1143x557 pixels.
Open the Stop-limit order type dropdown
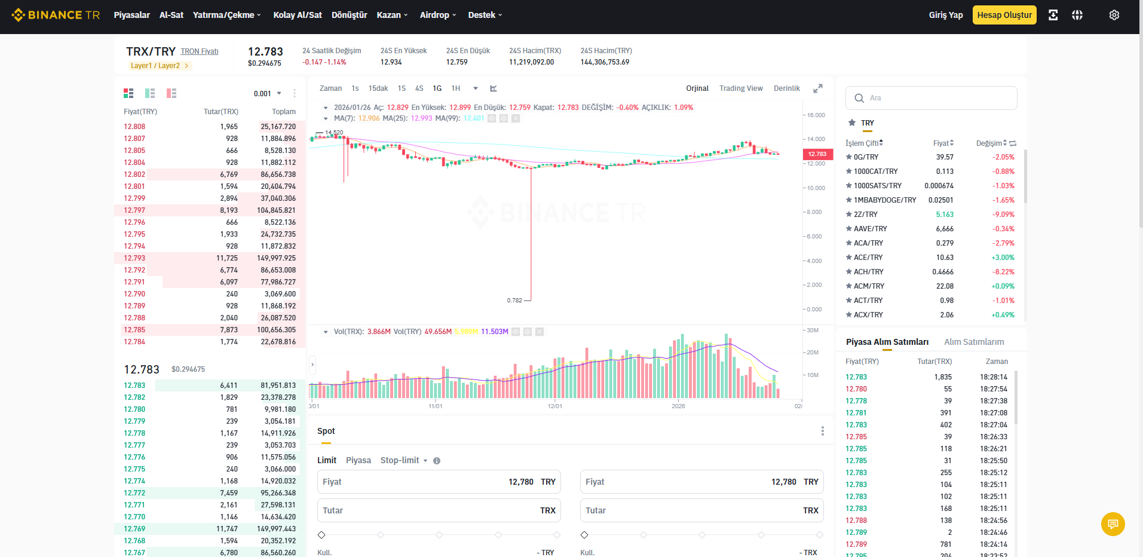(x=404, y=460)
